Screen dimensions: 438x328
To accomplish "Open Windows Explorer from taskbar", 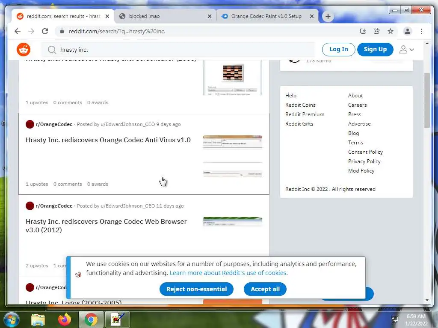I will point(38,319).
